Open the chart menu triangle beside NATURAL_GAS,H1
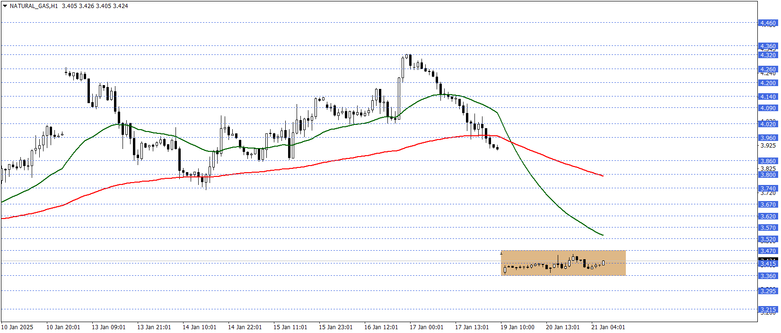 [5, 6]
